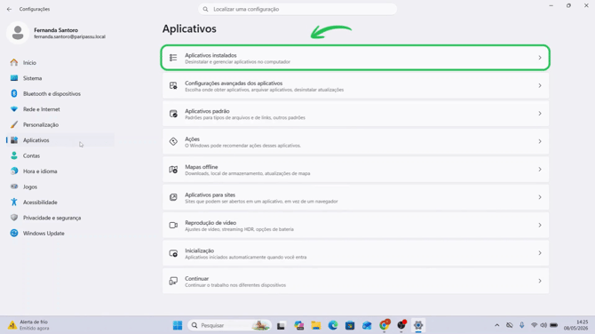Image resolution: width=595 pixels, height=334 pixels.
Task: Click the Configurações avançadas dos aplicativos icon
Action: tap(173, 85)
